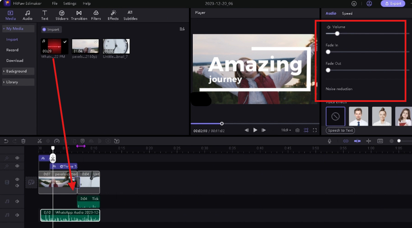This screenshot has width=412, height=228.
Task: Add a marker with the marker icon
Action: [x=83, y=141]
